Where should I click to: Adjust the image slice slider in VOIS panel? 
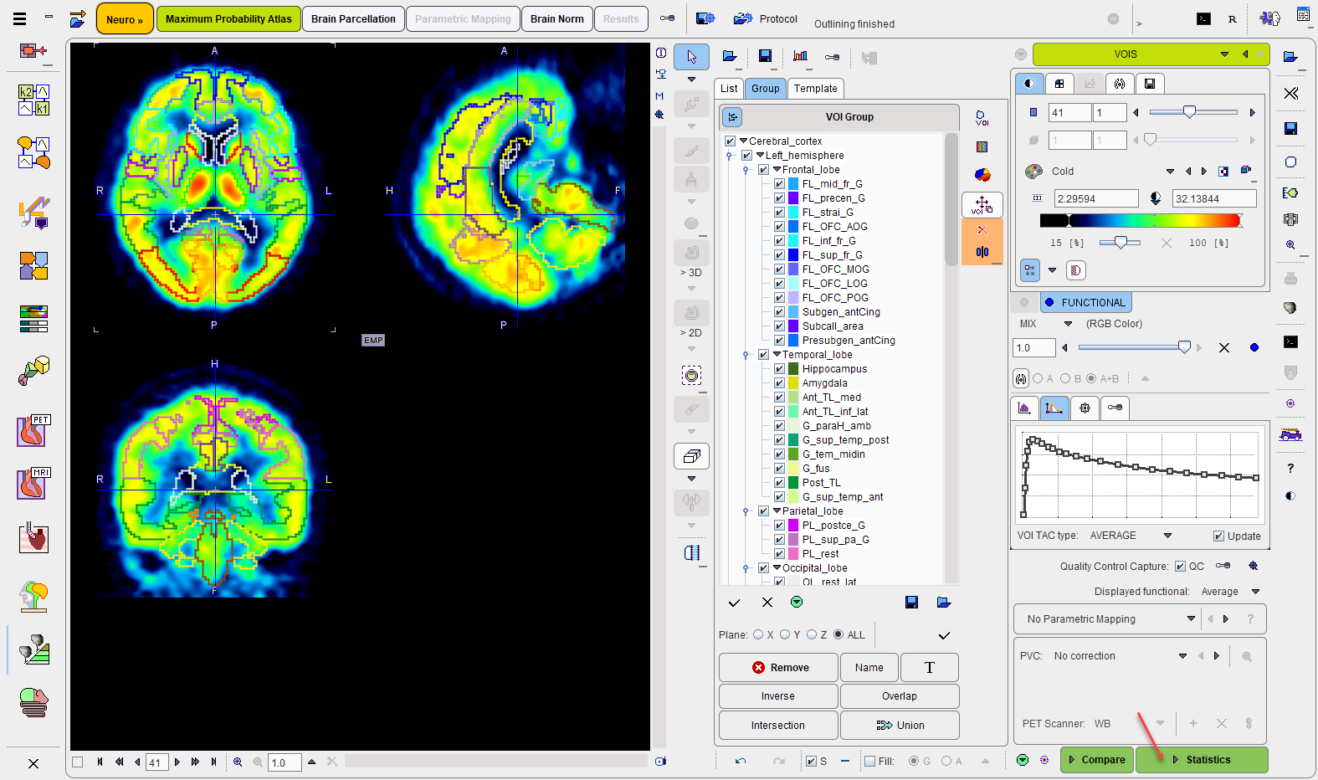(x=1192, y=112)
